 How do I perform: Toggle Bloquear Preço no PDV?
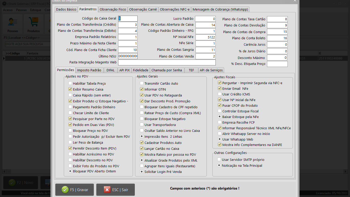tap(70, 131)
